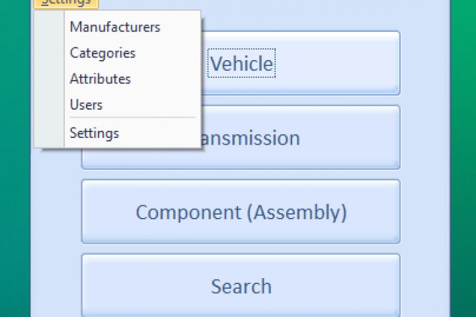476x317 pixels.
Task: Click the Settings entry below the separator
Action: tap(95, 133)
